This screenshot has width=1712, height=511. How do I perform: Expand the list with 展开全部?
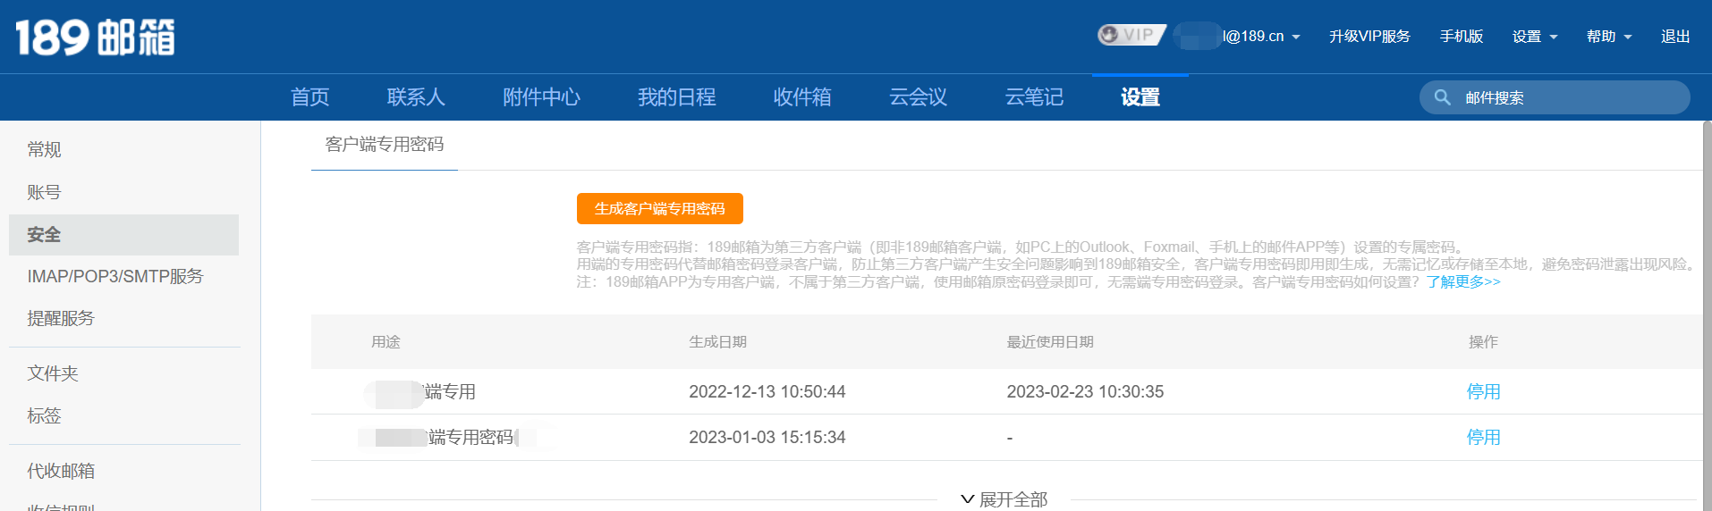[1004, 499]
